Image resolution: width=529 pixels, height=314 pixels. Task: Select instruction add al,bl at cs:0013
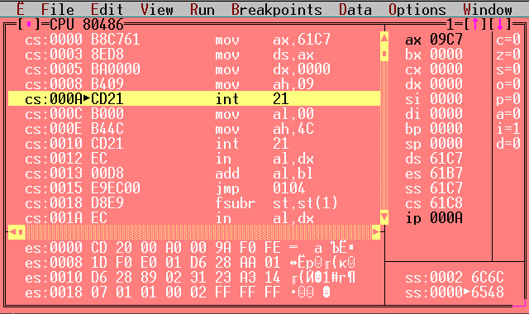pos(194,173)
